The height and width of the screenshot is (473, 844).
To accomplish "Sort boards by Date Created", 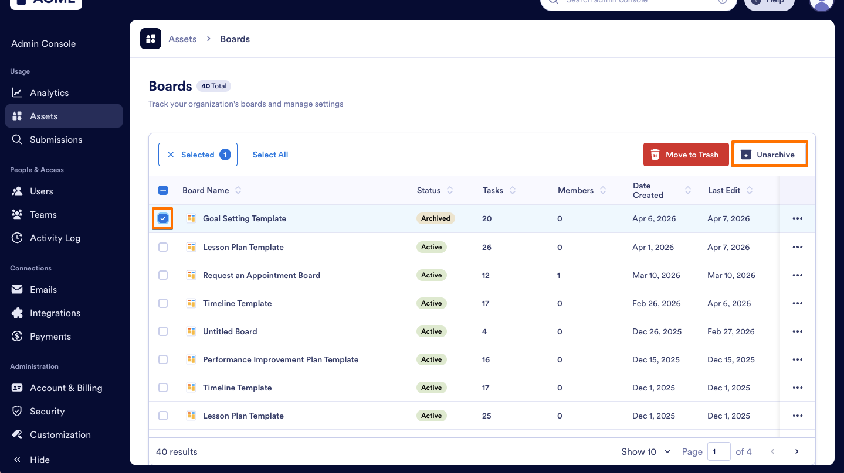I will [687, 190].
